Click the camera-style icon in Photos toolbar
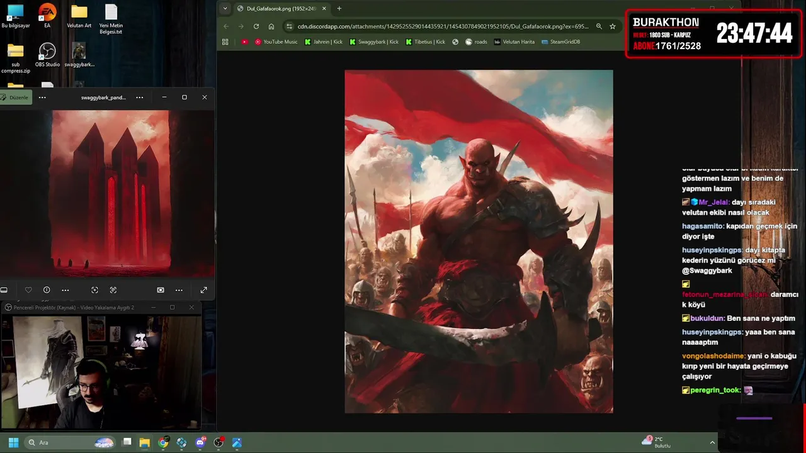The height and width of the screenshot is (453, 806). [x=161, y=290]
